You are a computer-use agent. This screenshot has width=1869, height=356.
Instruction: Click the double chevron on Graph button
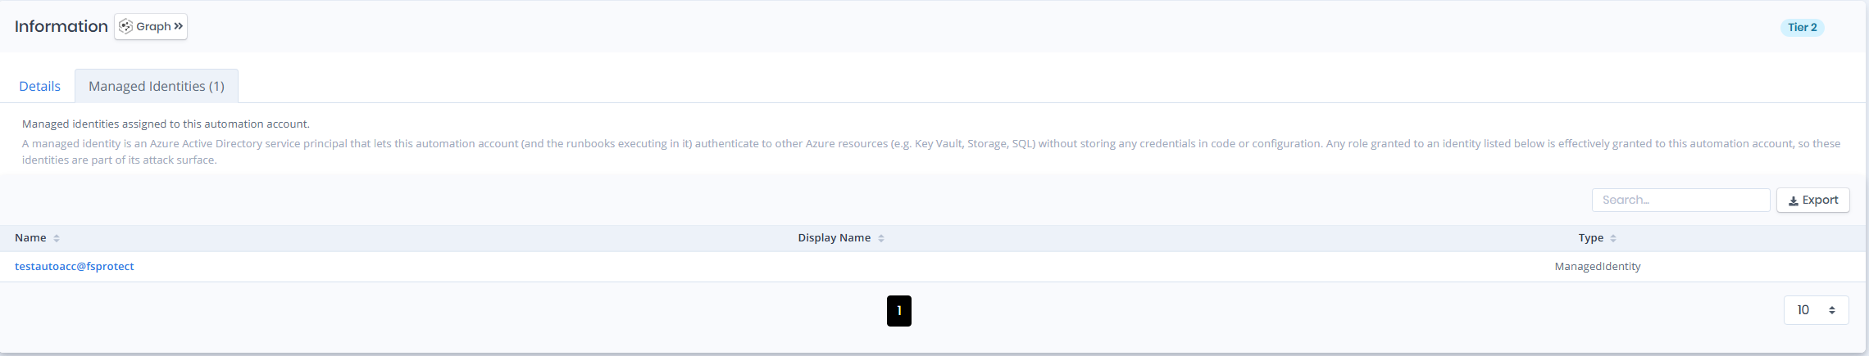[179, 26]
